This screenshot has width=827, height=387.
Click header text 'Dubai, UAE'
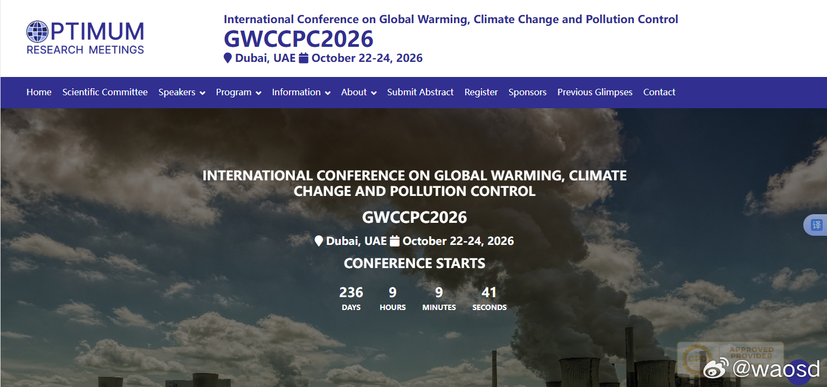pos(265,58)
